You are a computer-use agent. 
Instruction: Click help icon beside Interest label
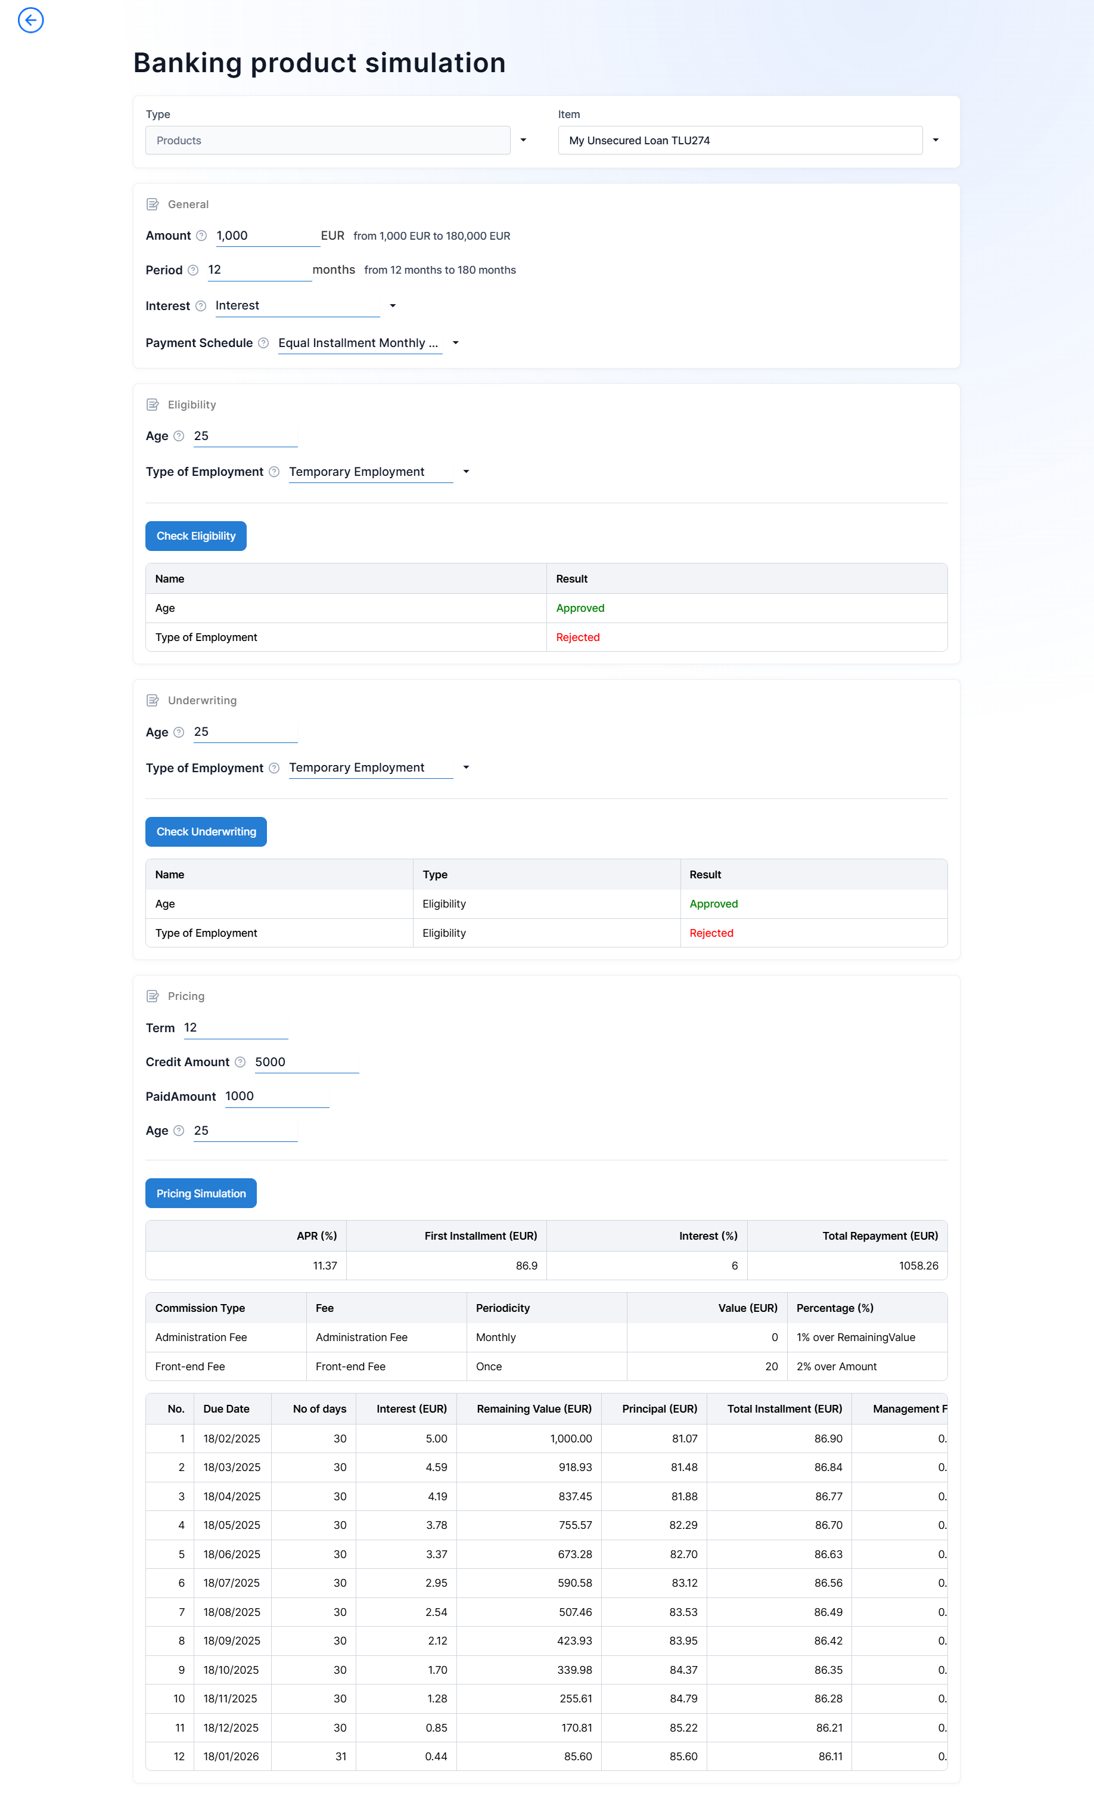tap(201, 306)
